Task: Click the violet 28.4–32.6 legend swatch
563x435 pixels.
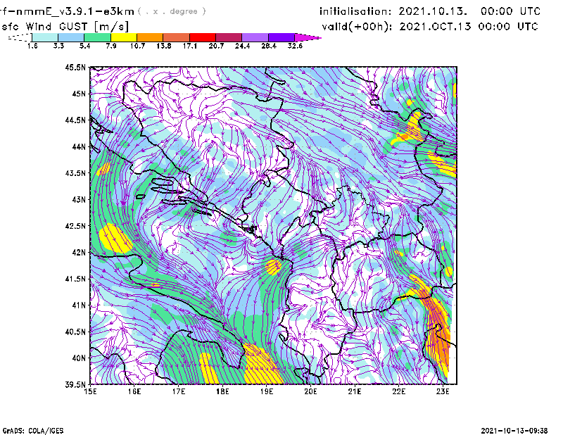Action: coord(281,37)
